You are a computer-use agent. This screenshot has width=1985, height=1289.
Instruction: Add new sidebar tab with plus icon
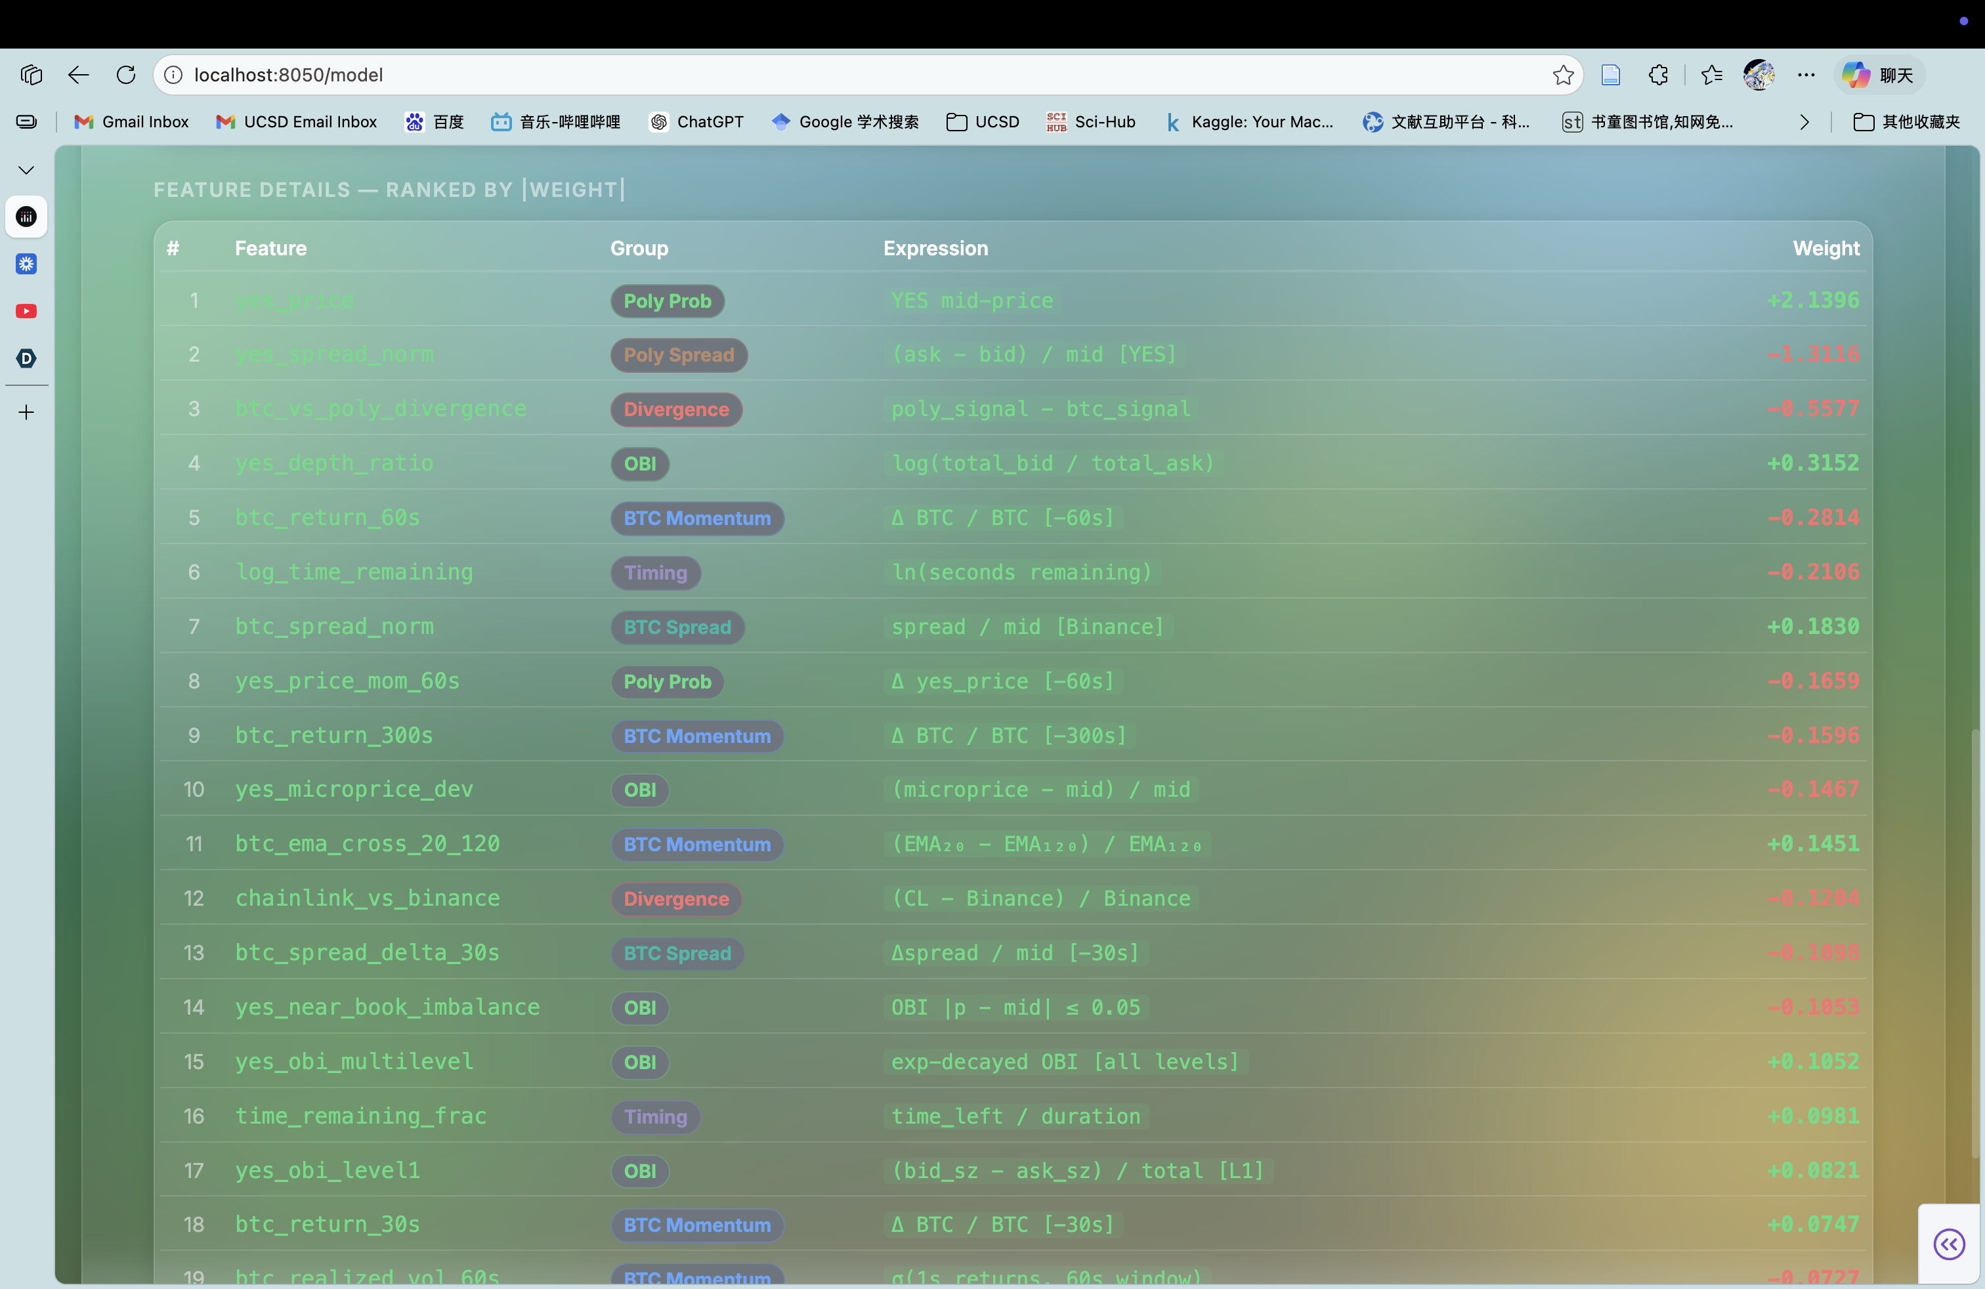[27, 413]
